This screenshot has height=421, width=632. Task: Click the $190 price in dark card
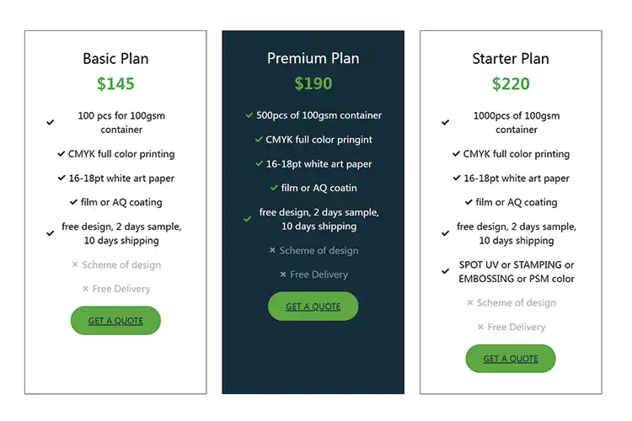click(313, 83)
